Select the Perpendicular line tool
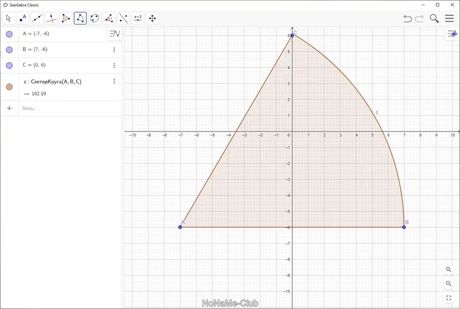 [51, 18]
